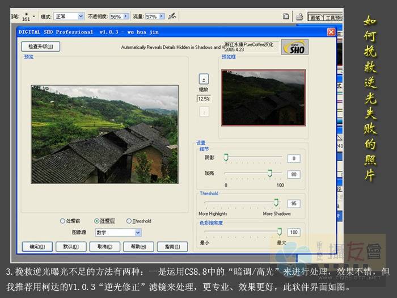The image size is (397, 298).
Task: Click the 阴影 shadow slider handle
Action: click(226, 157)
